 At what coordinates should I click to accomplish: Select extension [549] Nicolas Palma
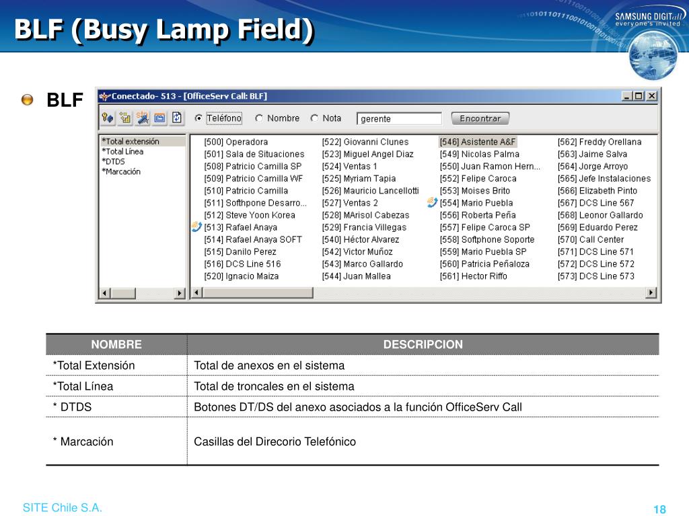(x=480, y=154)
